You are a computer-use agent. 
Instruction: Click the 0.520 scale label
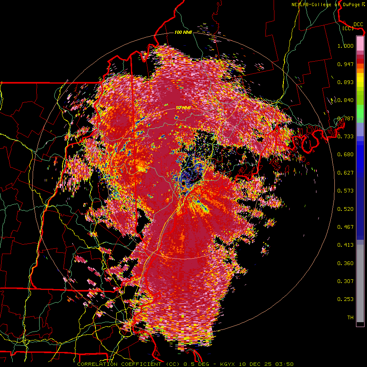click(x=345, y=209)
